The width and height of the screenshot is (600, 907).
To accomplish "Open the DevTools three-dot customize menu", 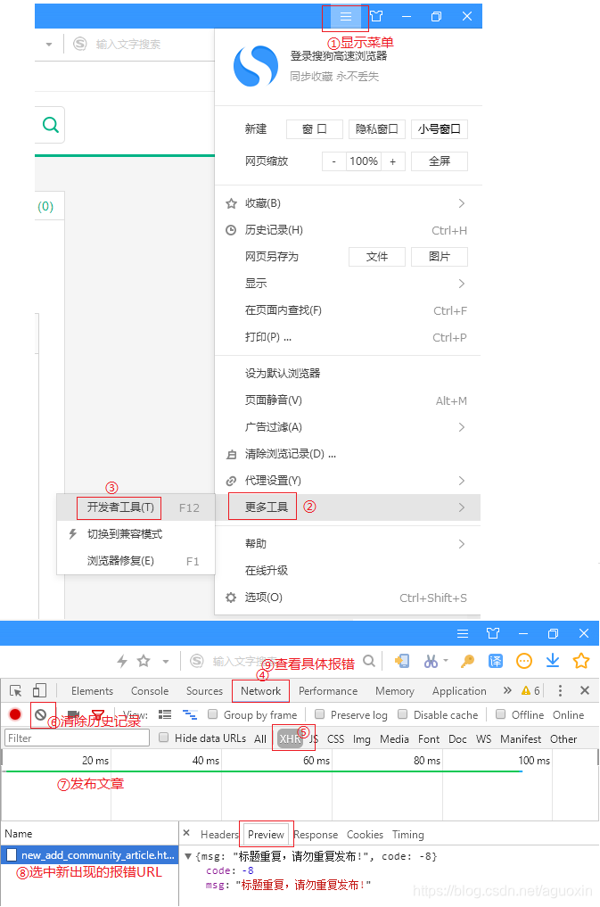I will tap(560, 690).
